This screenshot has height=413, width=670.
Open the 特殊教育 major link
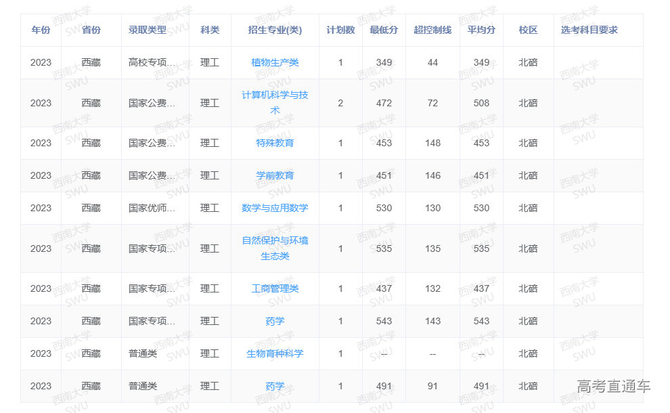point(275,143)
